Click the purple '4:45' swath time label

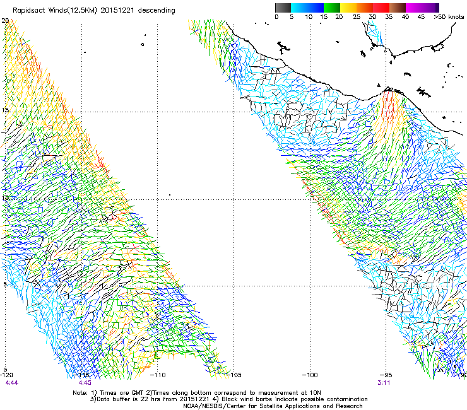coord(85,383)
